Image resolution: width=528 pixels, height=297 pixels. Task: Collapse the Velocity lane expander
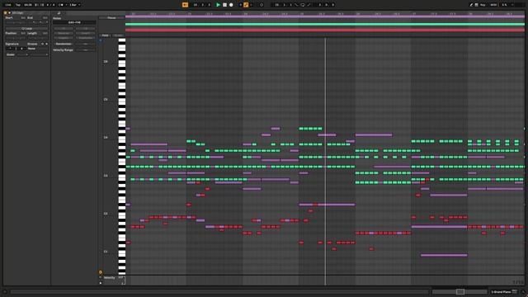point(101,278)
